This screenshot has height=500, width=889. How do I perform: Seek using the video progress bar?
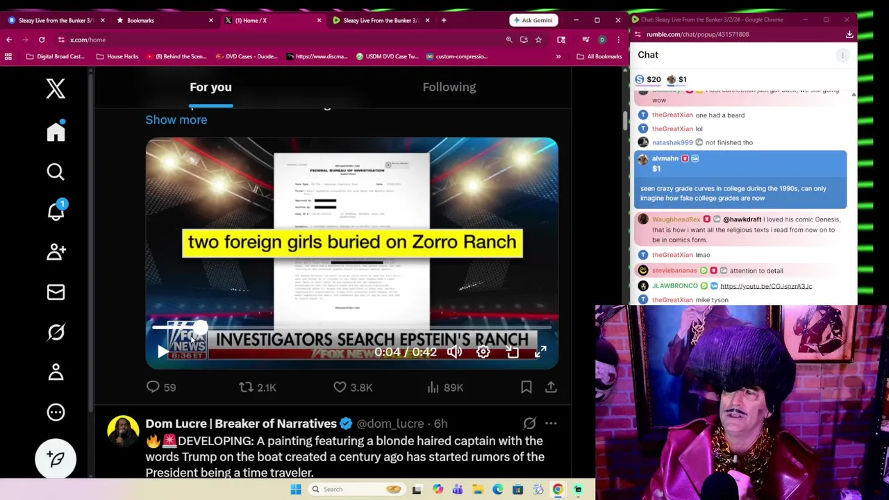point(351,326)
